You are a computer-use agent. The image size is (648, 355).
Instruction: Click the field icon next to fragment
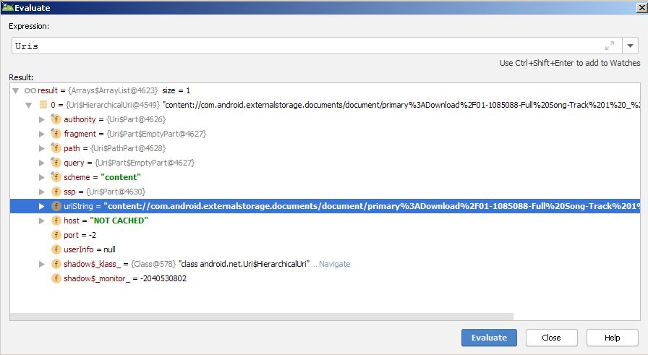(56, 134)
